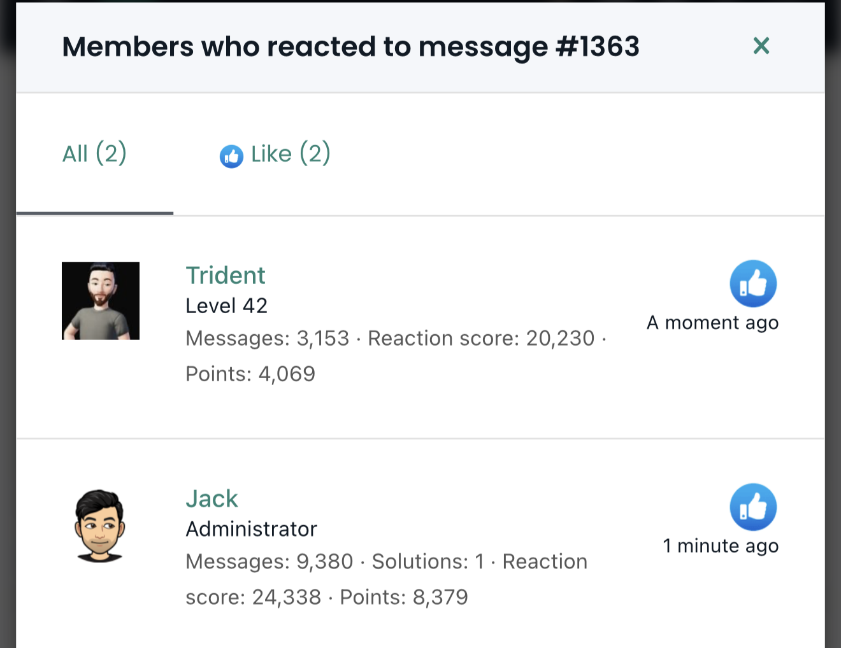Viewport: 841px width, 648px height.
Task: Click Trident's Reaction score: 20,230 stat
Action: [481, 338]
